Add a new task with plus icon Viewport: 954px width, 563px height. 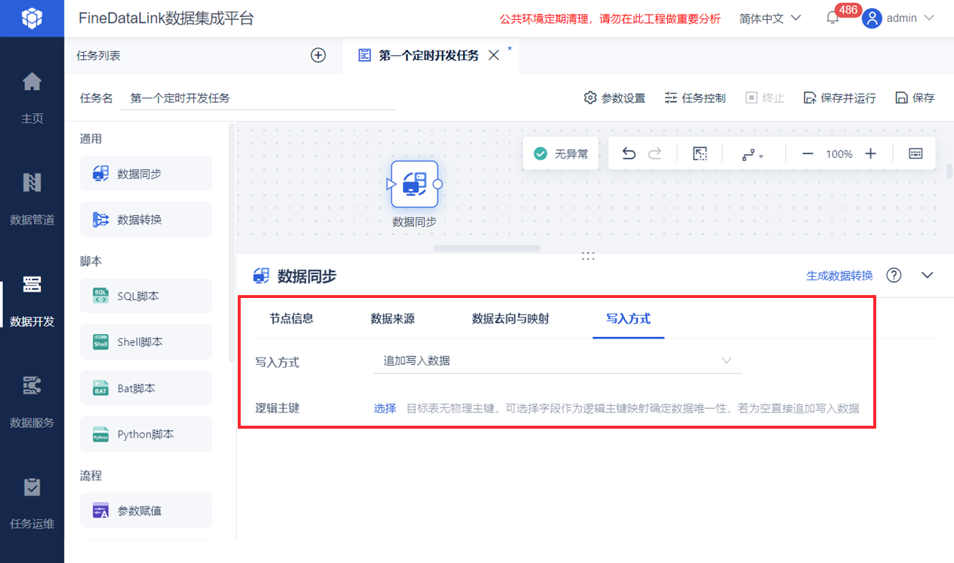point(318,55)
